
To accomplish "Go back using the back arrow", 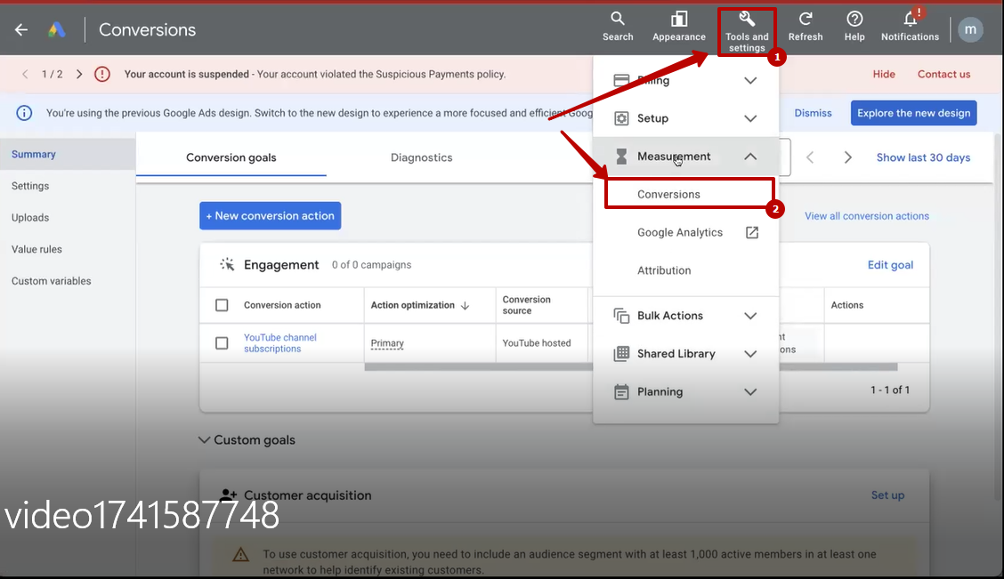I will [x=21, y=30].
